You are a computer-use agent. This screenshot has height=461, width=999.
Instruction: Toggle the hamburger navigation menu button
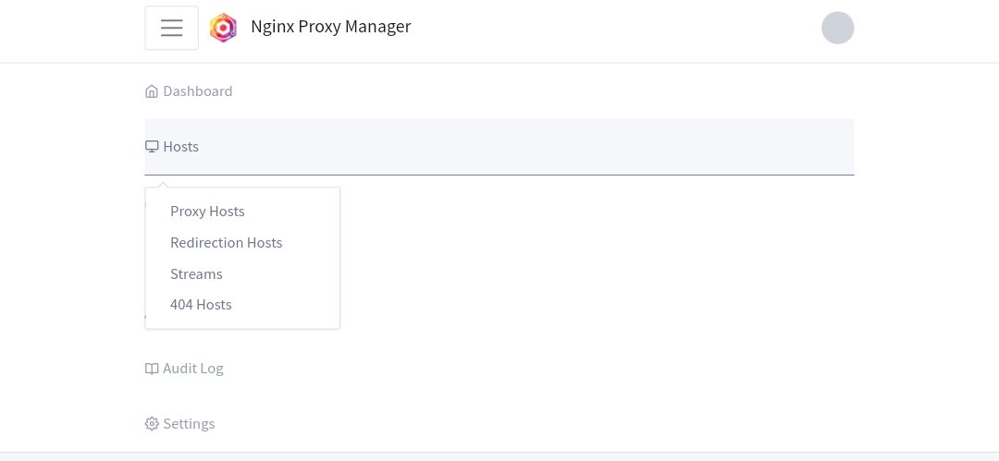click(x=171, y=28)
